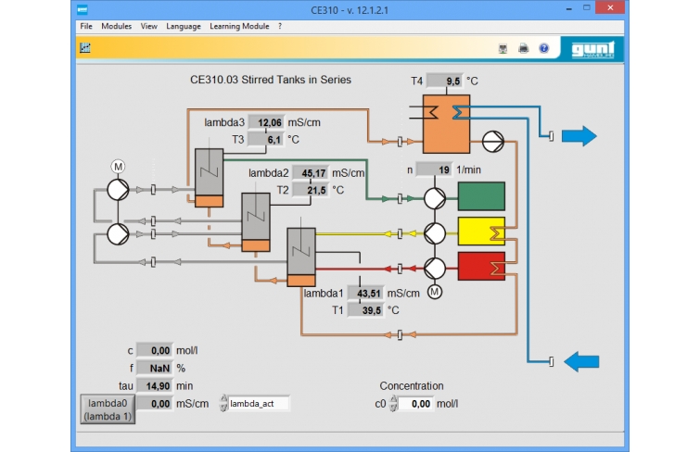This screenshot has width=700, height=452.
Task: Click the lower blue inflow arrow
Action: (x=579, y=360)
